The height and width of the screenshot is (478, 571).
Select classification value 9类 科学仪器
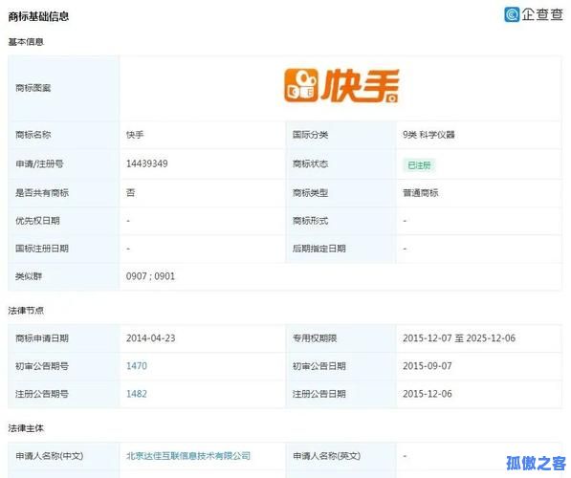coord(428,135)
